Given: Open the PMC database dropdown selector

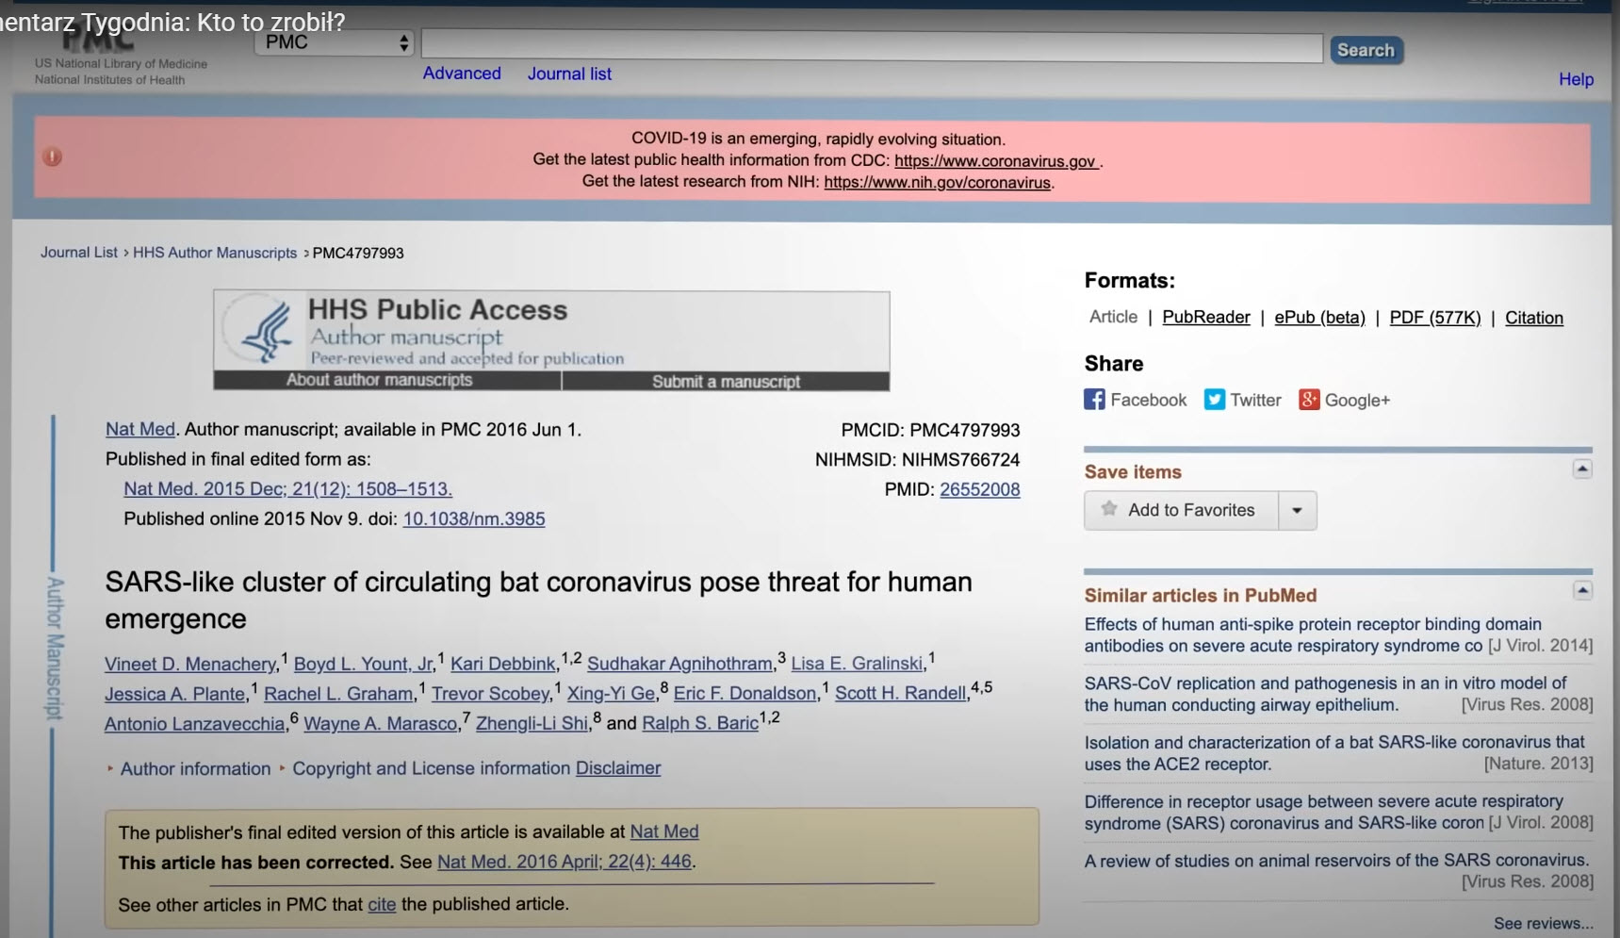Looking at the screenshot, I should pos(334,42).
